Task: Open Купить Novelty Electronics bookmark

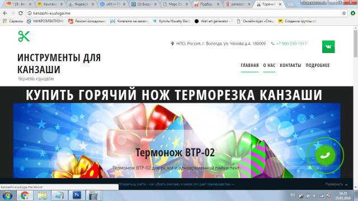Action: click(172, 21)
